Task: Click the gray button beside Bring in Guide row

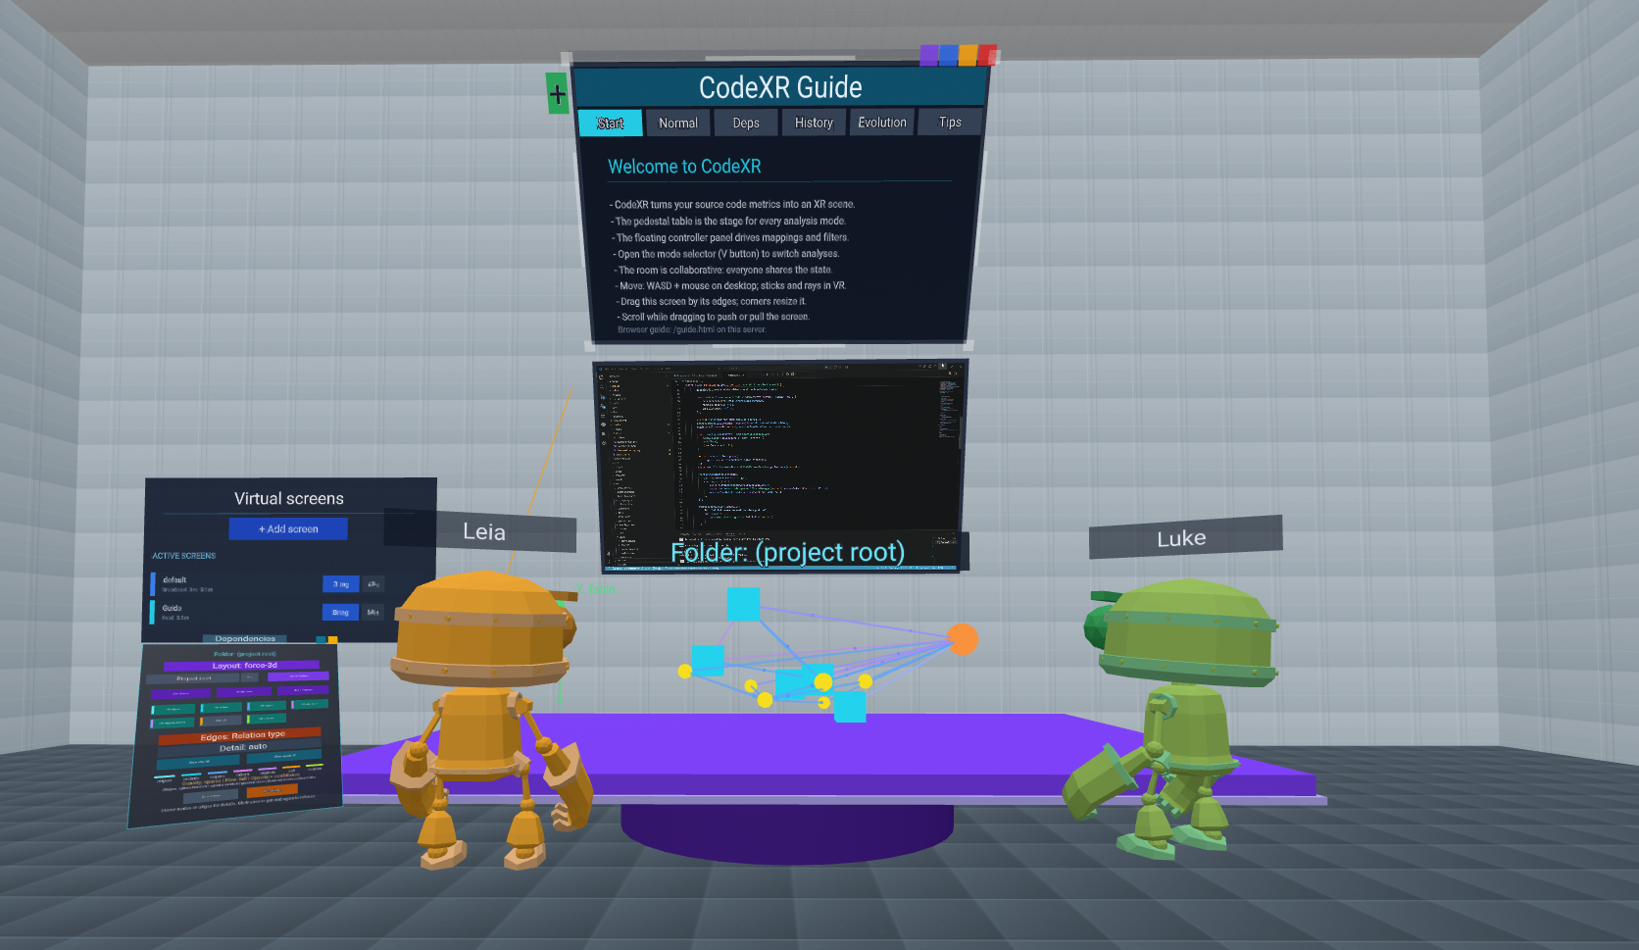Action: (373, 612)
